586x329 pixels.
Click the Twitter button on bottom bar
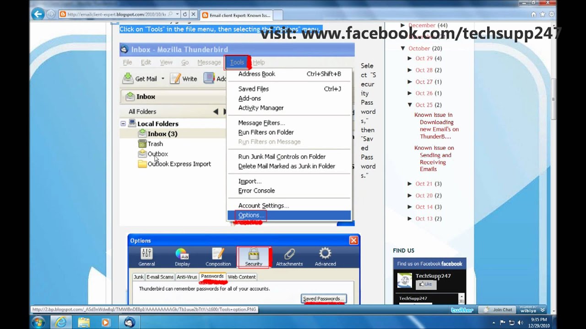pyautogui.click(x=462, y=310)
